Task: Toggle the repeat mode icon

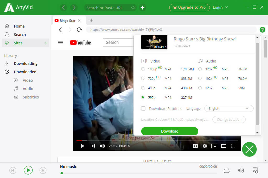Action: 226,170
